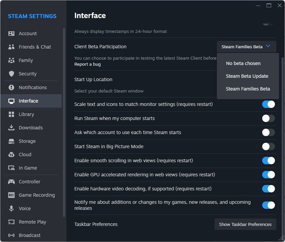
Task: Open Storage settings page
Action: [x=27, y=141]
